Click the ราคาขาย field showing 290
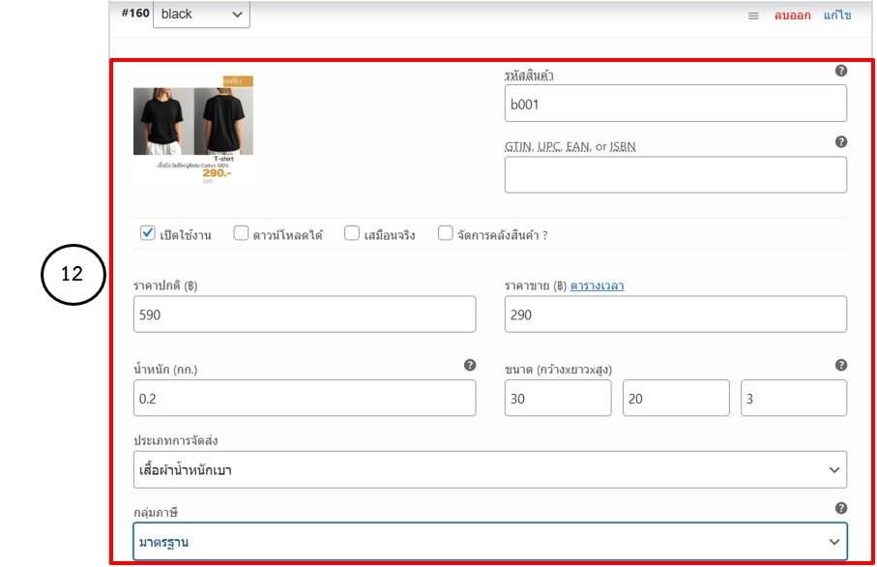This screenshot has width=877, height=567. pyautogui.click(x=675, y=314)
